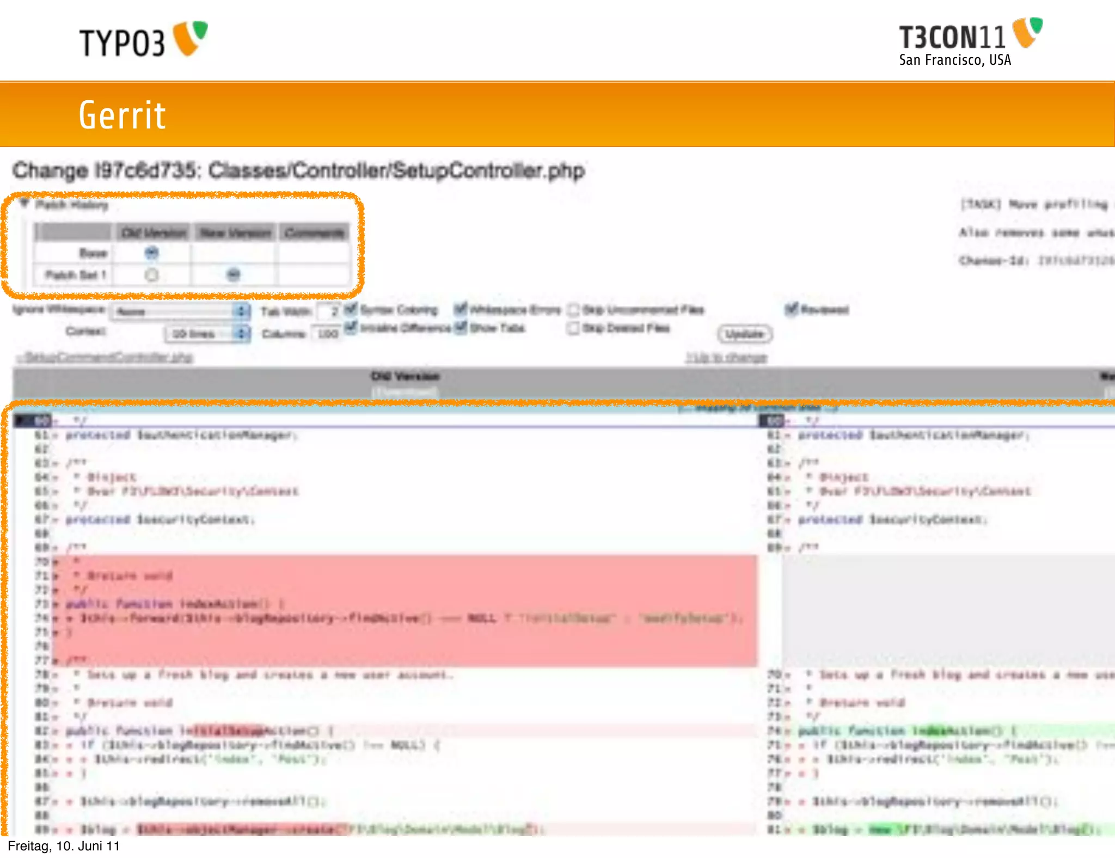Follow the Up to change link
This screenshot has width=1115, height=858.
(726, 358)
